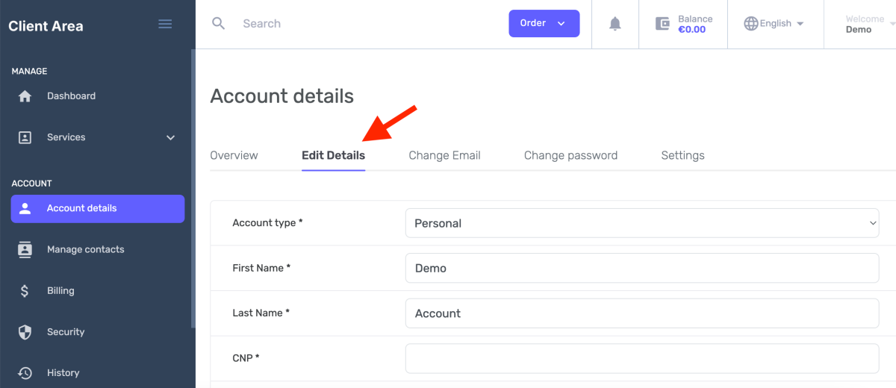Click the History clock icon
The height and width of the screenshot is (388, 896).
point(25,373)
